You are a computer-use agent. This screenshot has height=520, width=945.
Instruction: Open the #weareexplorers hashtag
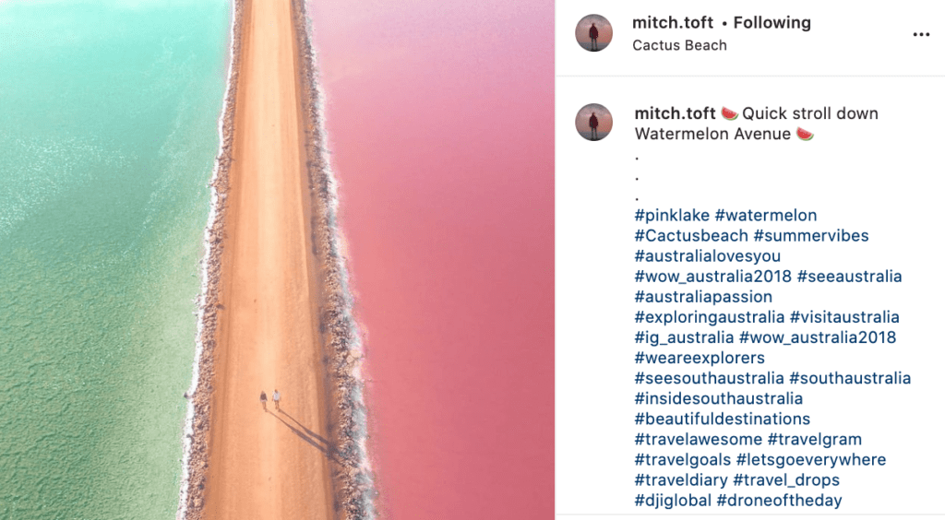700,358
